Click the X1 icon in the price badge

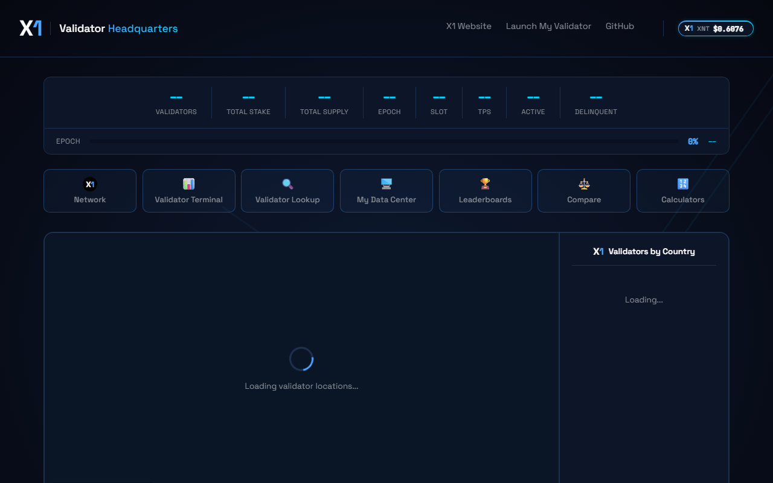pos(688,28)
